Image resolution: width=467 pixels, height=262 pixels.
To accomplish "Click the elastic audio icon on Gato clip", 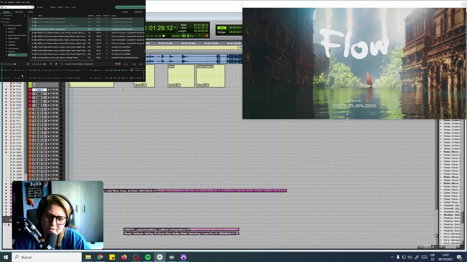I will (170, 85).
